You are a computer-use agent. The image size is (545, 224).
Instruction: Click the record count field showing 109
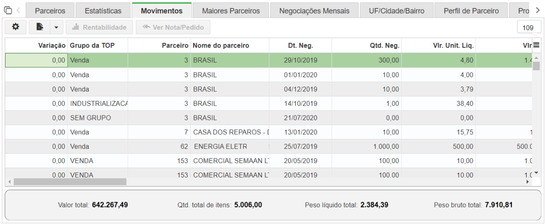[529, 27]
